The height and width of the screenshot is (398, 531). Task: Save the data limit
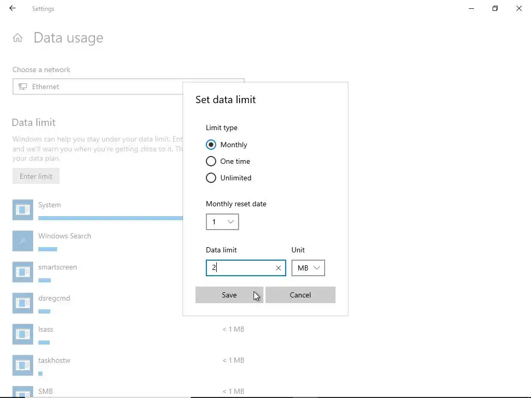click(229, 295)
